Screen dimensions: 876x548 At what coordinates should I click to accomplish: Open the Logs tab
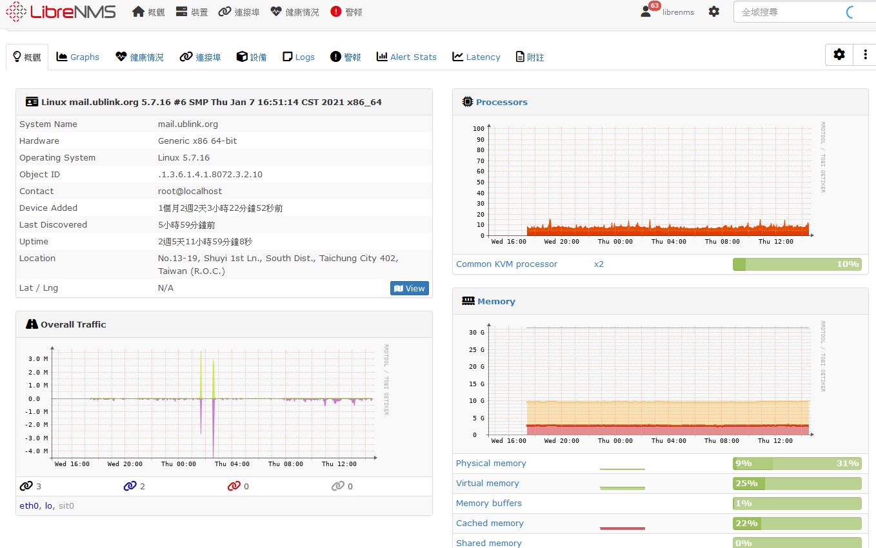tap(299, 57)
